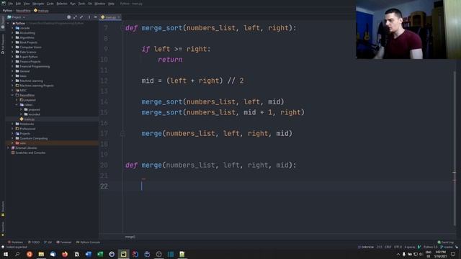Screen dimensions: 461x259
Task: Toggle the Event Log window
Action: (446, 242)
